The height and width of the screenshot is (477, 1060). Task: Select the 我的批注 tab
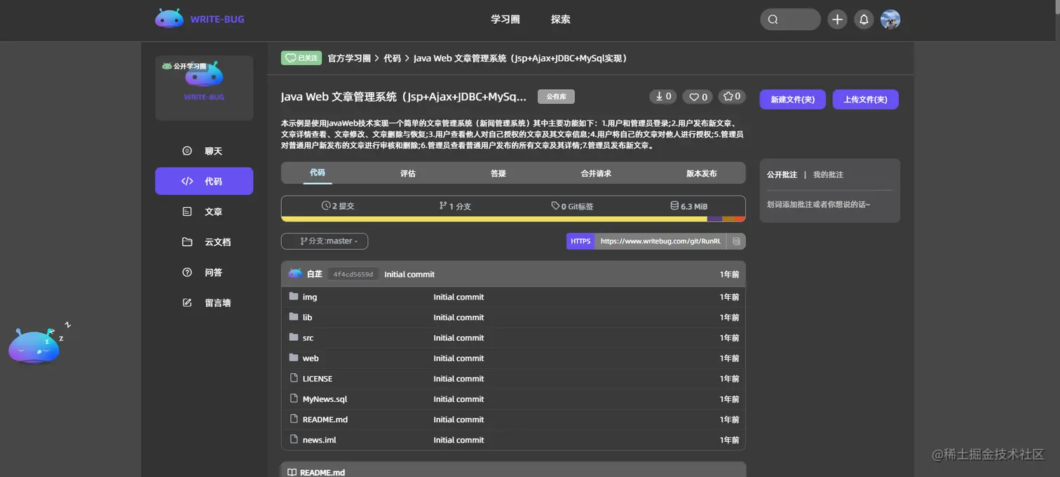pyautogui.click(x=828, y=175)
